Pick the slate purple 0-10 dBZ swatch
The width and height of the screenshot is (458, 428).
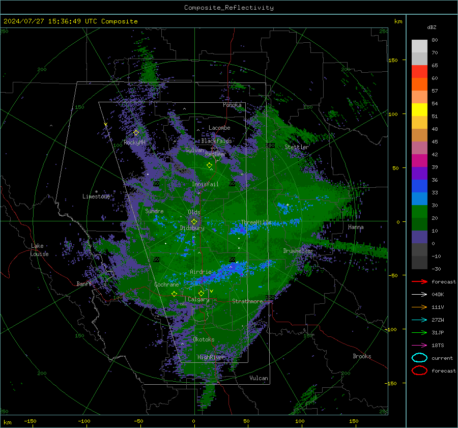pyautogui.click(x=419, y=237)
